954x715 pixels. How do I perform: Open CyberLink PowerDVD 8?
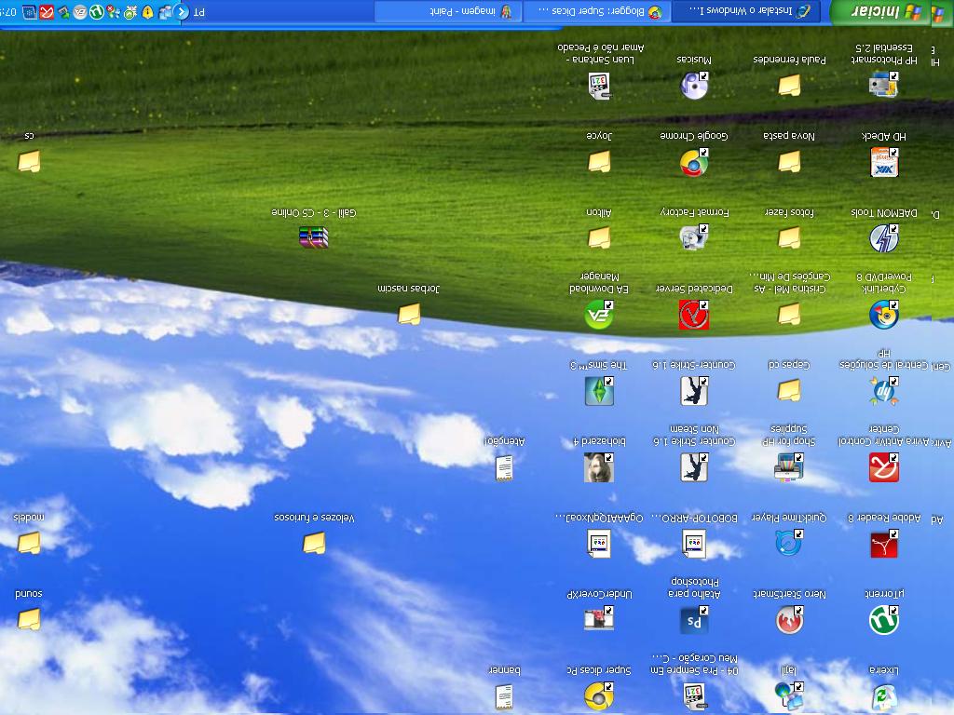pos(881,315)
